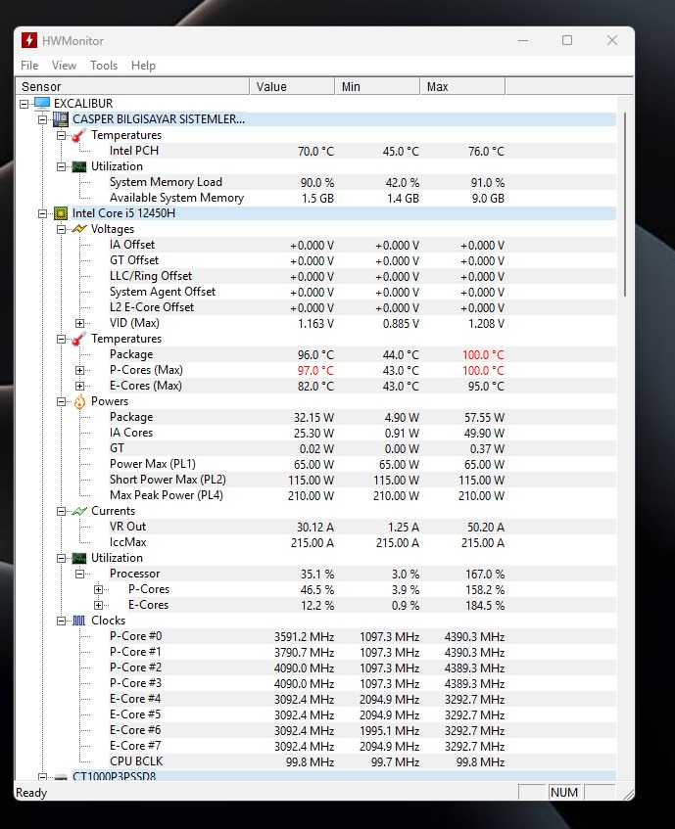This screenshot has height=829, width=675.
Task: Collapse the Clocks section
Action: coord(61,621)
